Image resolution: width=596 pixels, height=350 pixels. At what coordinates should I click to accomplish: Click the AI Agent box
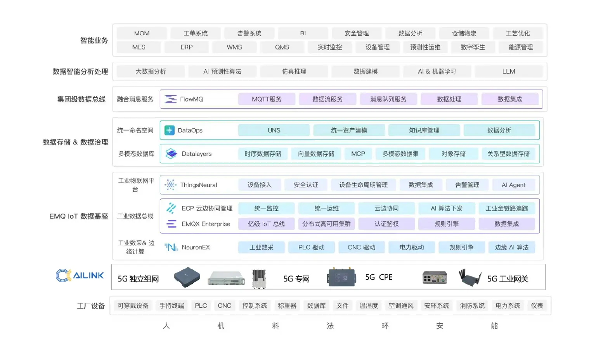[513, 185]
